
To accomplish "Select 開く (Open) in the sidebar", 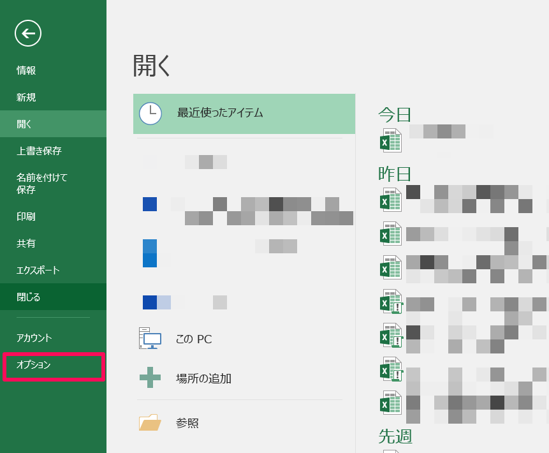I will tap(24, 124).
